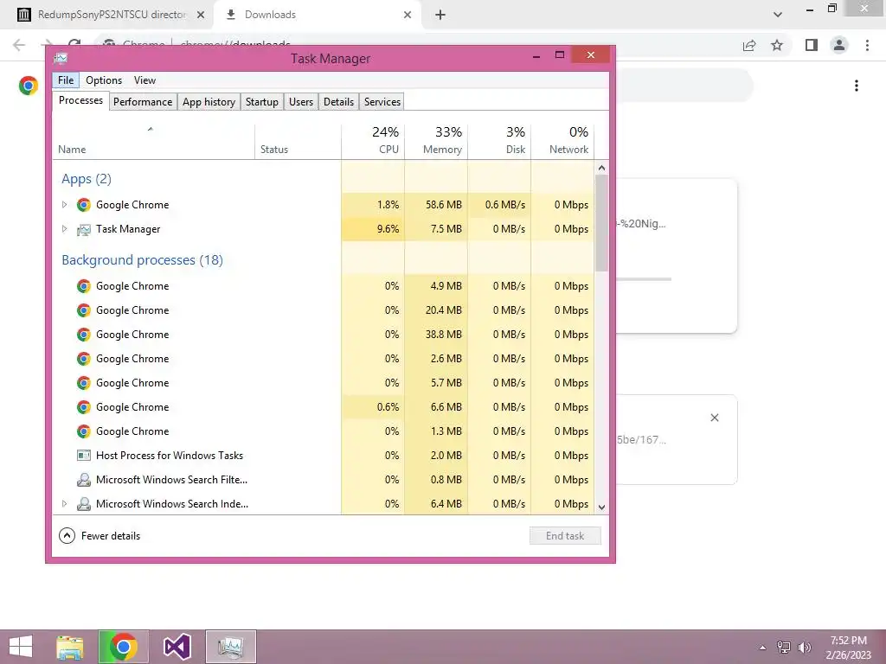Open the Windows Start button
886x664 pixels.
coord(21,647)
